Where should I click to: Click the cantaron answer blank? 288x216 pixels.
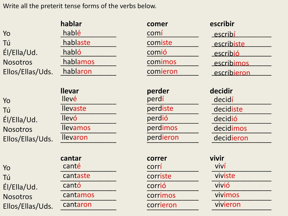pyautogui.click(x=88, y=205)
